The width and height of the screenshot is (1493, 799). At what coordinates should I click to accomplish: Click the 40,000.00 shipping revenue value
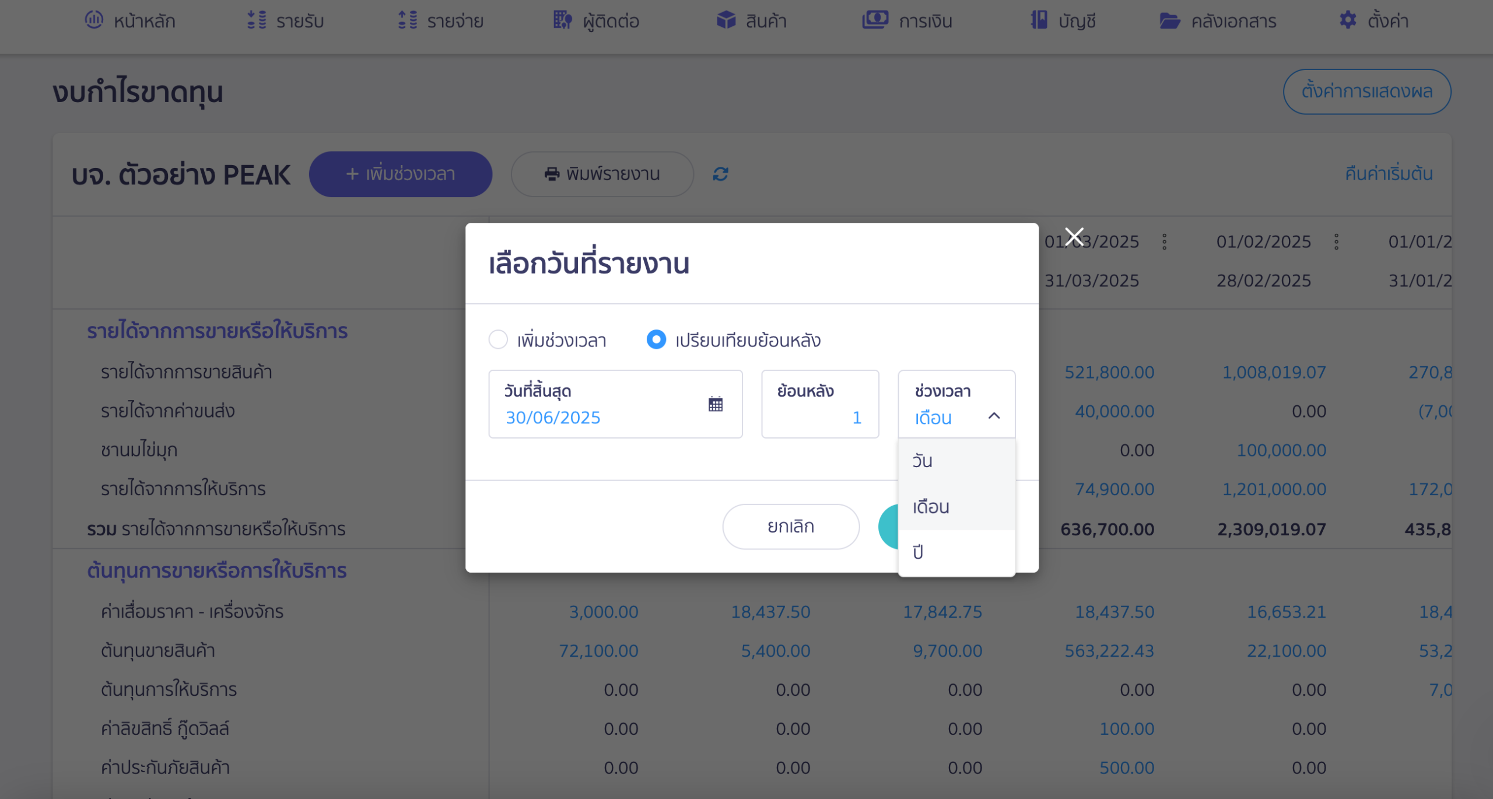click(x=1115, y=411)
